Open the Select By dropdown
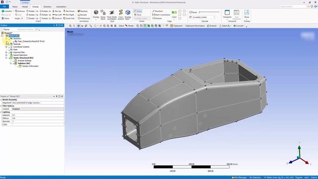The image size is (318, 179). tap(225, 26)
